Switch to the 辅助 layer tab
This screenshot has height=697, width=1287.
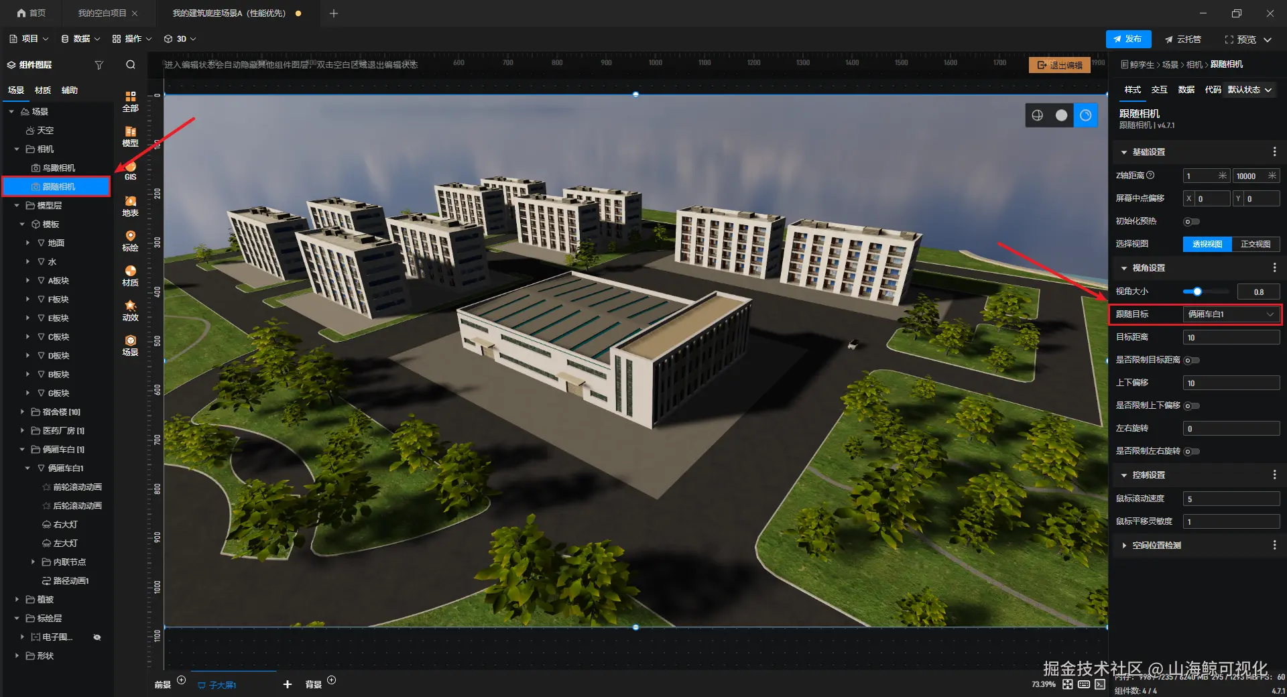pyautogui.click(x=70, y=90)
